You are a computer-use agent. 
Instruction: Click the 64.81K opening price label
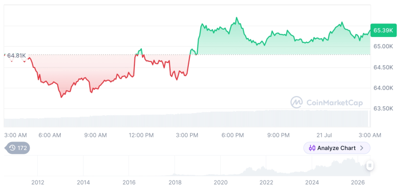click(16, 55)
